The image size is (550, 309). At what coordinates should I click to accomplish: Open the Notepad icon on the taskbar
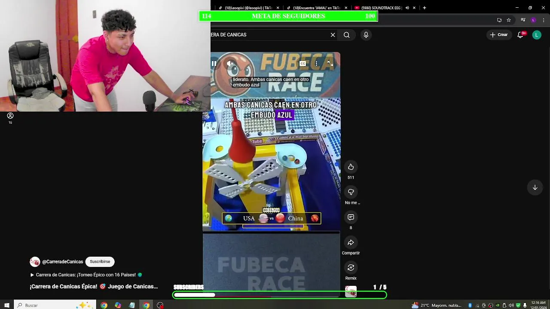(132, 305)
